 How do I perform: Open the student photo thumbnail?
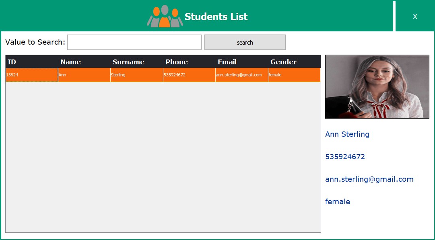377,87
